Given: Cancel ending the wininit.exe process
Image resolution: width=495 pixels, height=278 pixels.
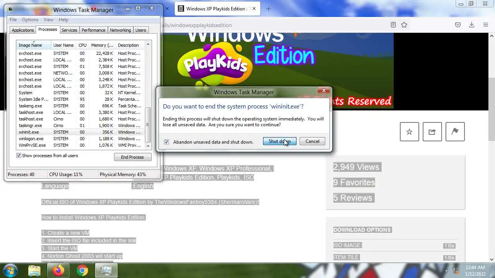Looking at the screenshot, I should pyautogui.click(x=312, y=141).
